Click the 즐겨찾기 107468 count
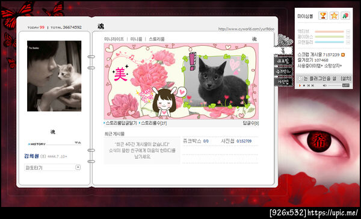The width and height of the screenshot is (361, 219). tap(313, 60)
